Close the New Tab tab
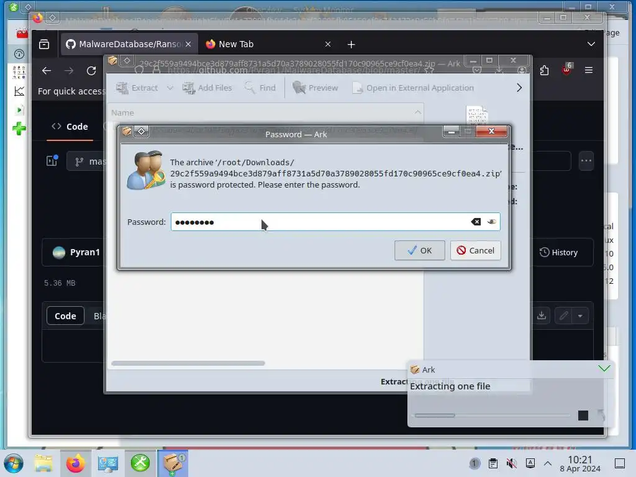Screen dimensions: 636x477 328,44
